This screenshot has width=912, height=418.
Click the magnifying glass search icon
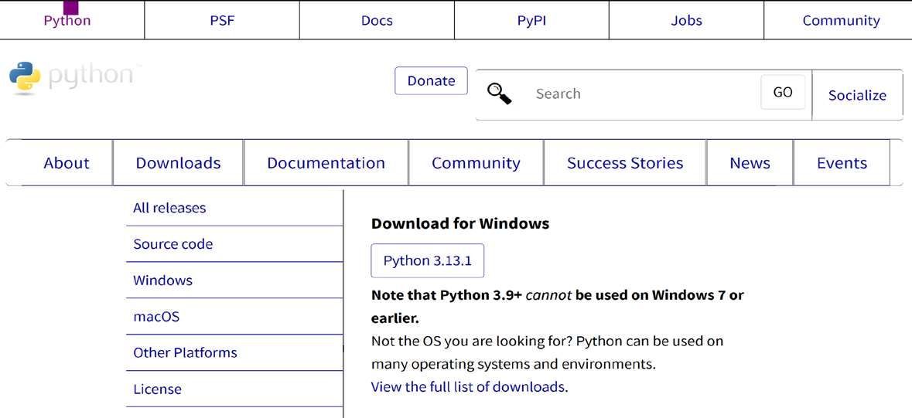[499, 94]
